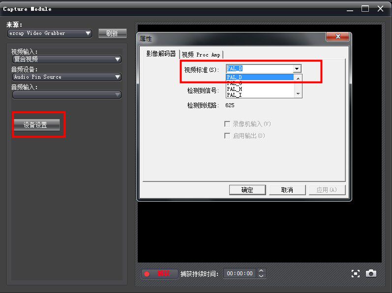
Task: Increase capture duration with up arrow
Action: click(x=261, y=271)
